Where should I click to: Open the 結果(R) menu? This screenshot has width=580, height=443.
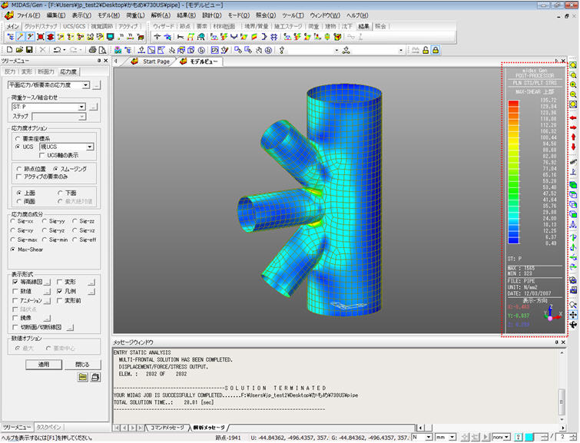coord(187,15)
